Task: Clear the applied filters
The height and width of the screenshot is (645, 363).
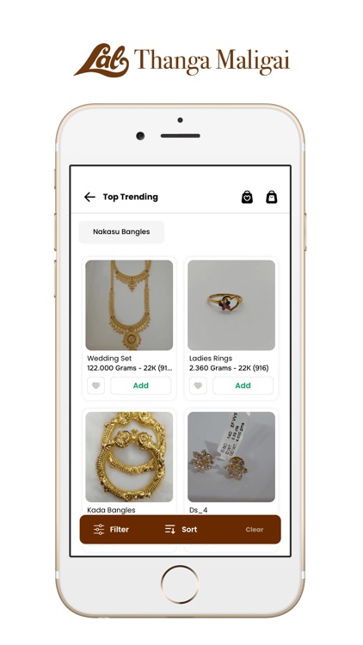Action: [x=255, y=530]
